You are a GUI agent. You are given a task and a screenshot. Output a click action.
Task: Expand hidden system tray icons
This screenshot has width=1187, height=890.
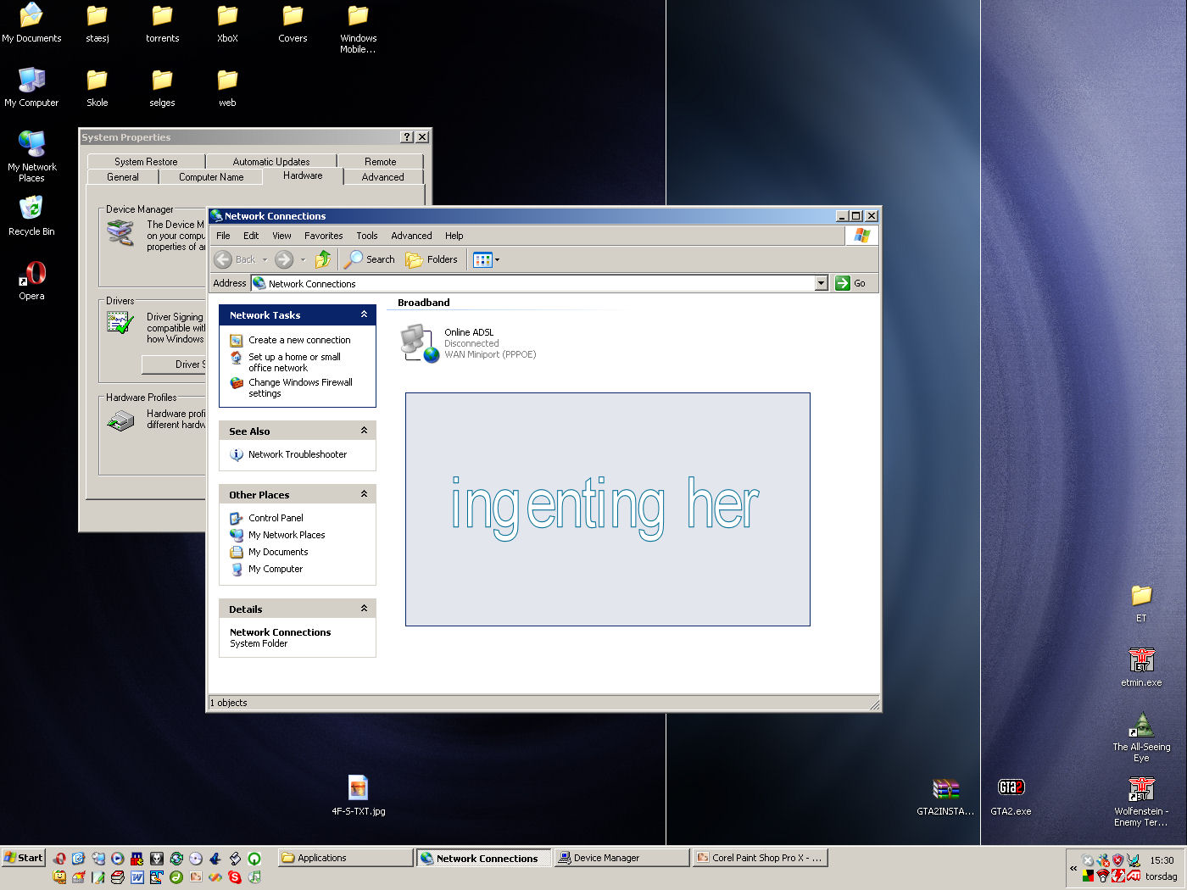point(1073,868)
